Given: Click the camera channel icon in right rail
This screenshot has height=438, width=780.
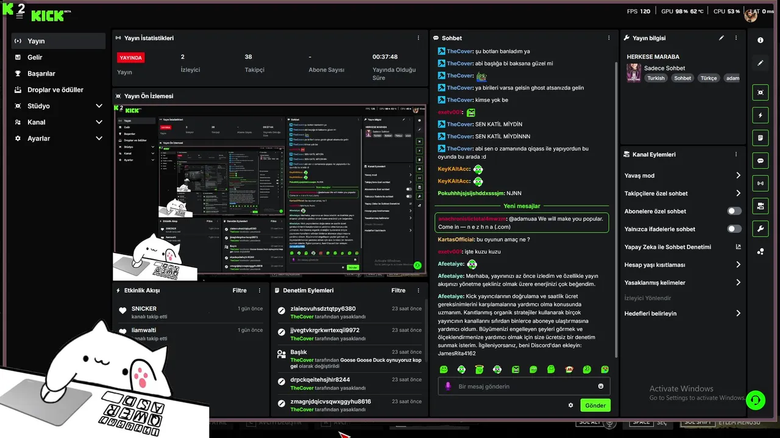Looking at the screenshot, I should [760, 206].
